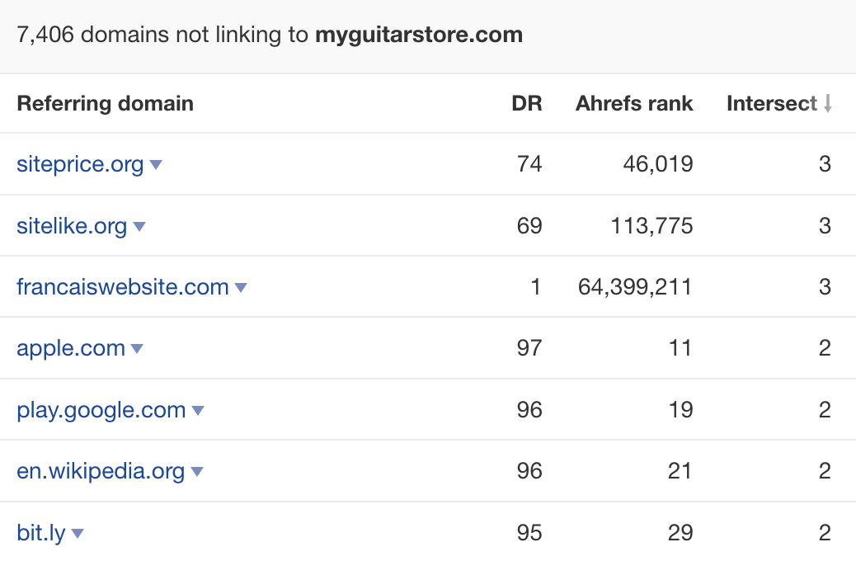Screen dimensions: 856x561
Task: Open the francaiswebsite.com dropdown menu
Action: click(x=240, y=287)
